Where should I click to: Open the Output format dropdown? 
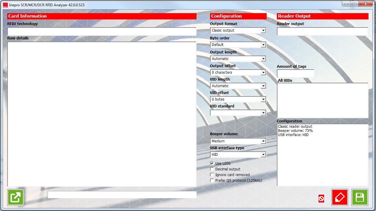pos(263,30)
